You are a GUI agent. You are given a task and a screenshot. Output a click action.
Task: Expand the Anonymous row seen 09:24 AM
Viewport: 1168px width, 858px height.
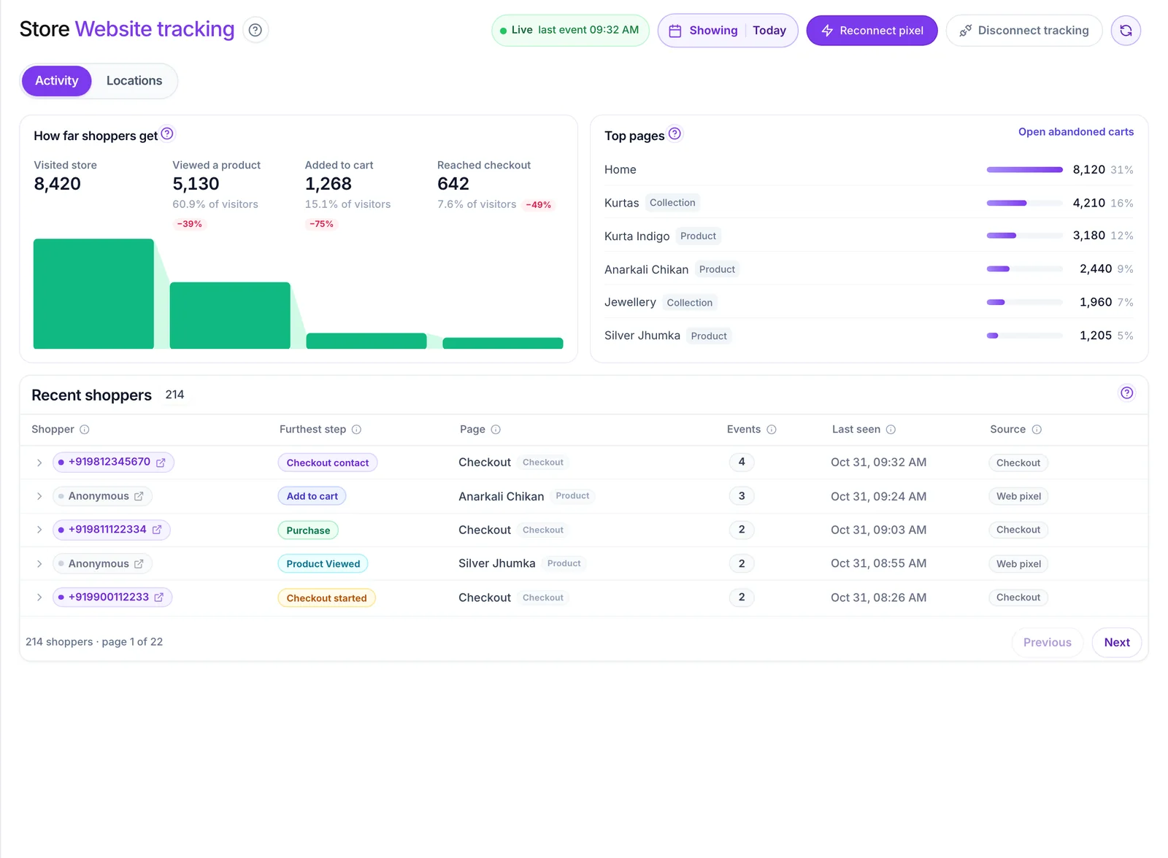(x=39, y=496)
